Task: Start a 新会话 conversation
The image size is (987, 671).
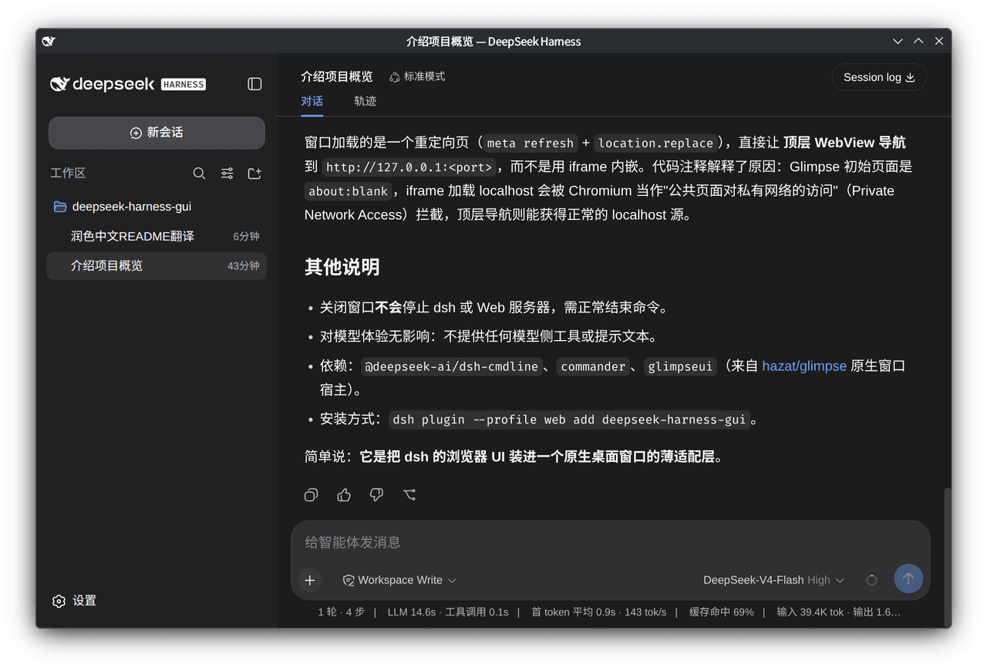Action: coord(157,133)
